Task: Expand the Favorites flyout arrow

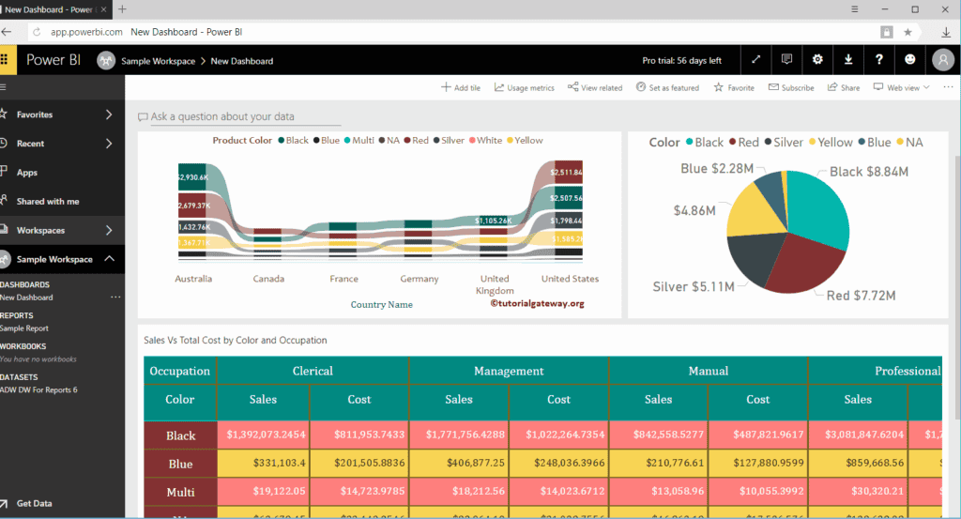Action: pos(109,114)
